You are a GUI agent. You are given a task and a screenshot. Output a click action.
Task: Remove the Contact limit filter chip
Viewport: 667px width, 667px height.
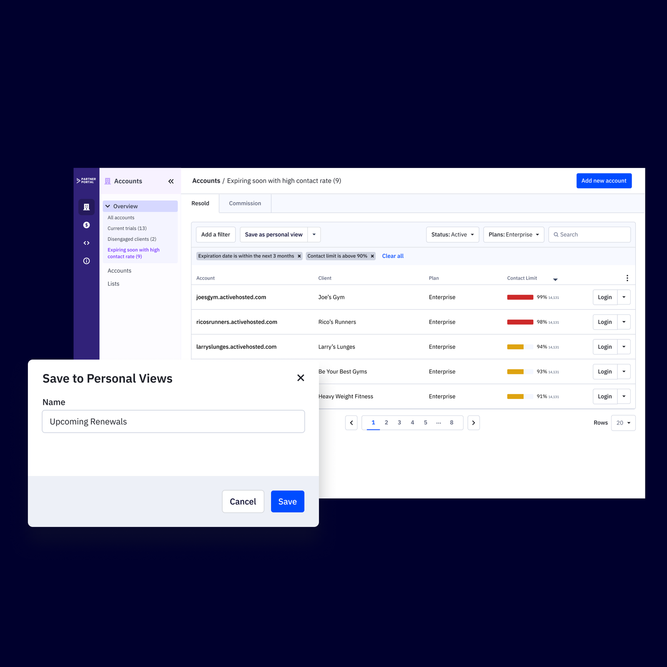tap(372, 256)
